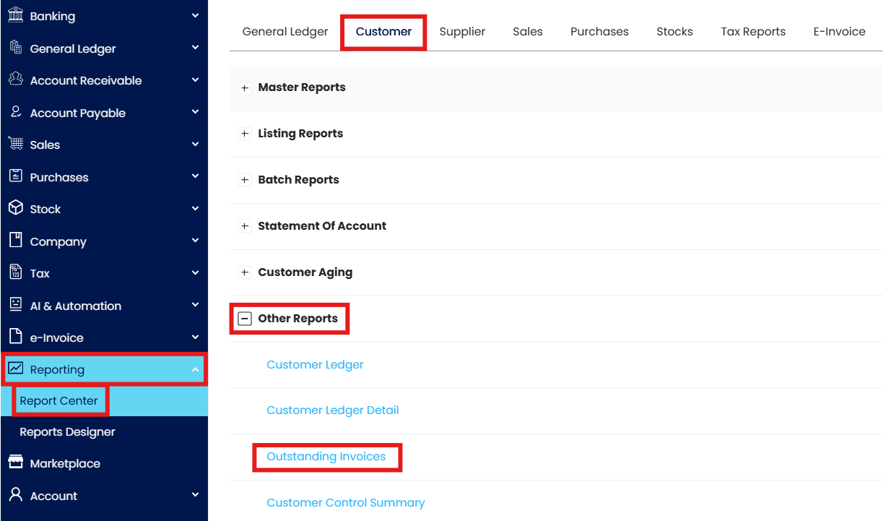Open the Purchases report tab
This screenshot has height=521, width=883.
(599, 32)
